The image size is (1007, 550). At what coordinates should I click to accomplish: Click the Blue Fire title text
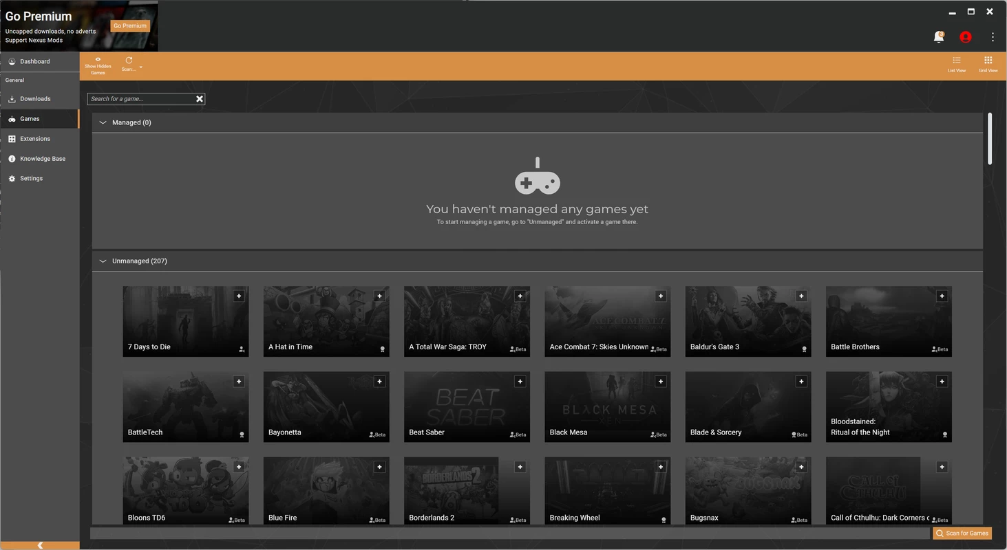click(282, 518)
